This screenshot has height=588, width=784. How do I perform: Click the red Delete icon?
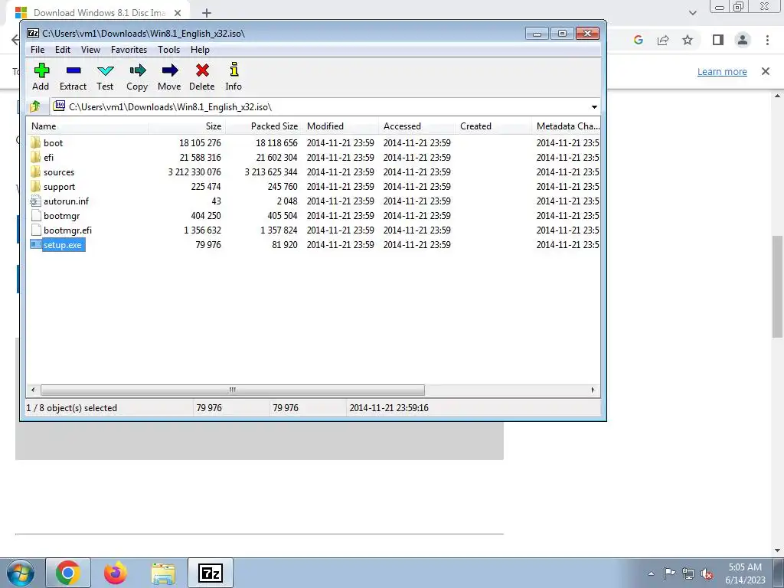[x=202, y=70]
